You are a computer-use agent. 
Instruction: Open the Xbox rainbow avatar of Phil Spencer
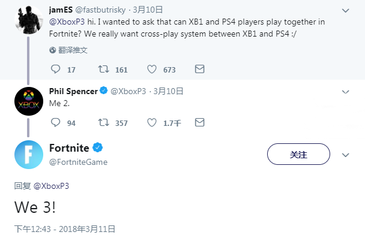(29, 101)
